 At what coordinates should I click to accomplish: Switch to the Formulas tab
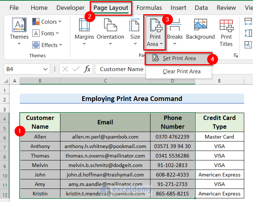point(149,8)
